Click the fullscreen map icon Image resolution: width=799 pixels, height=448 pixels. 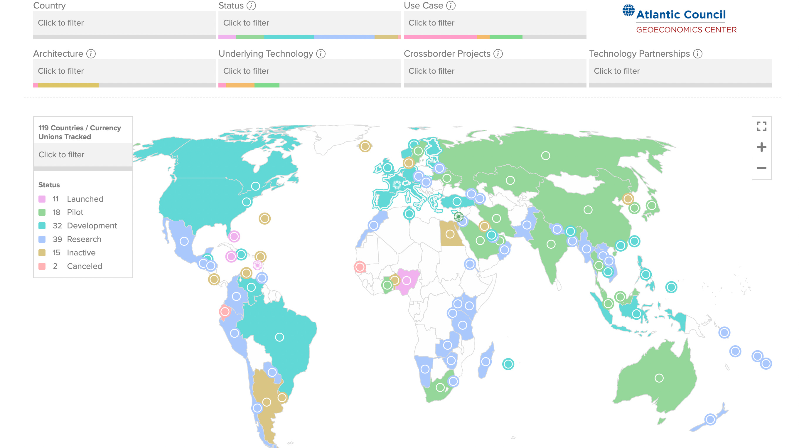pos(761,126)
